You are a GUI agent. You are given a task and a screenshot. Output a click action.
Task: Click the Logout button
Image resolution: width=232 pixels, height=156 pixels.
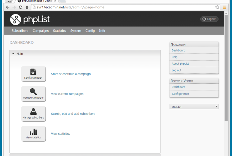209,19
